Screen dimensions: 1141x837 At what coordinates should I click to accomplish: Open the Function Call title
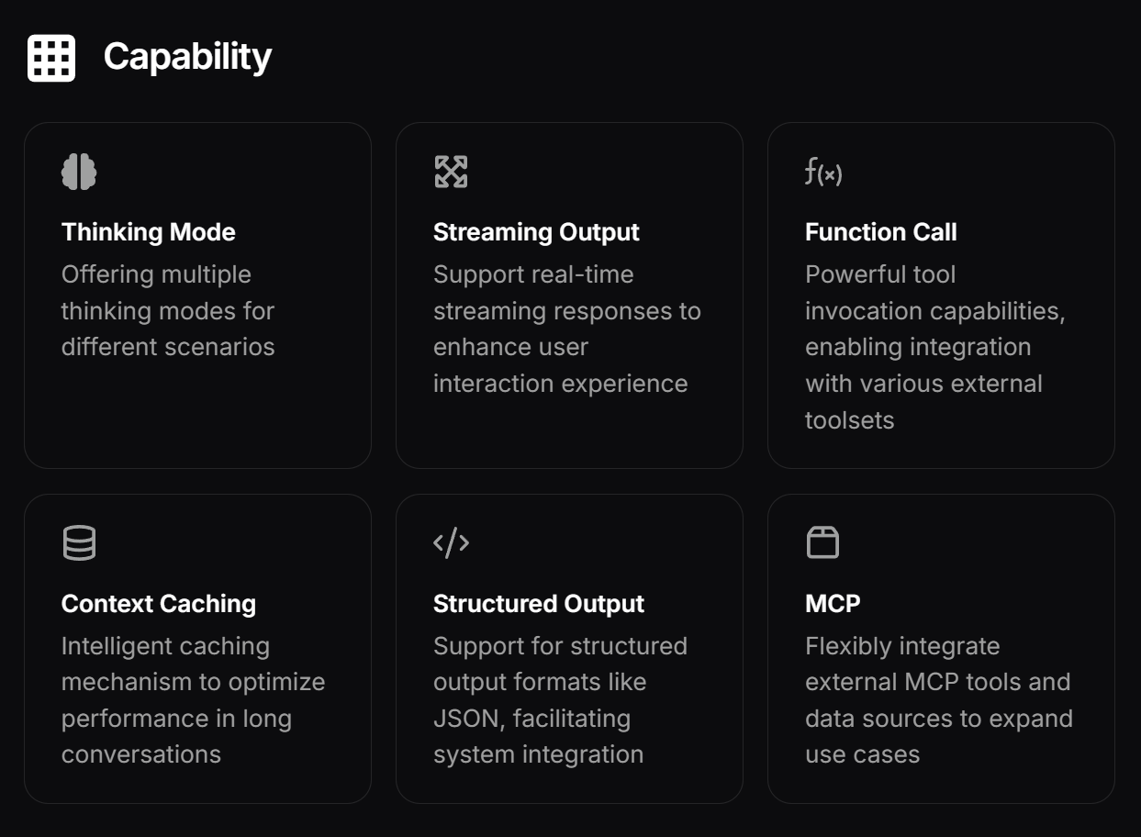[881, 232]
